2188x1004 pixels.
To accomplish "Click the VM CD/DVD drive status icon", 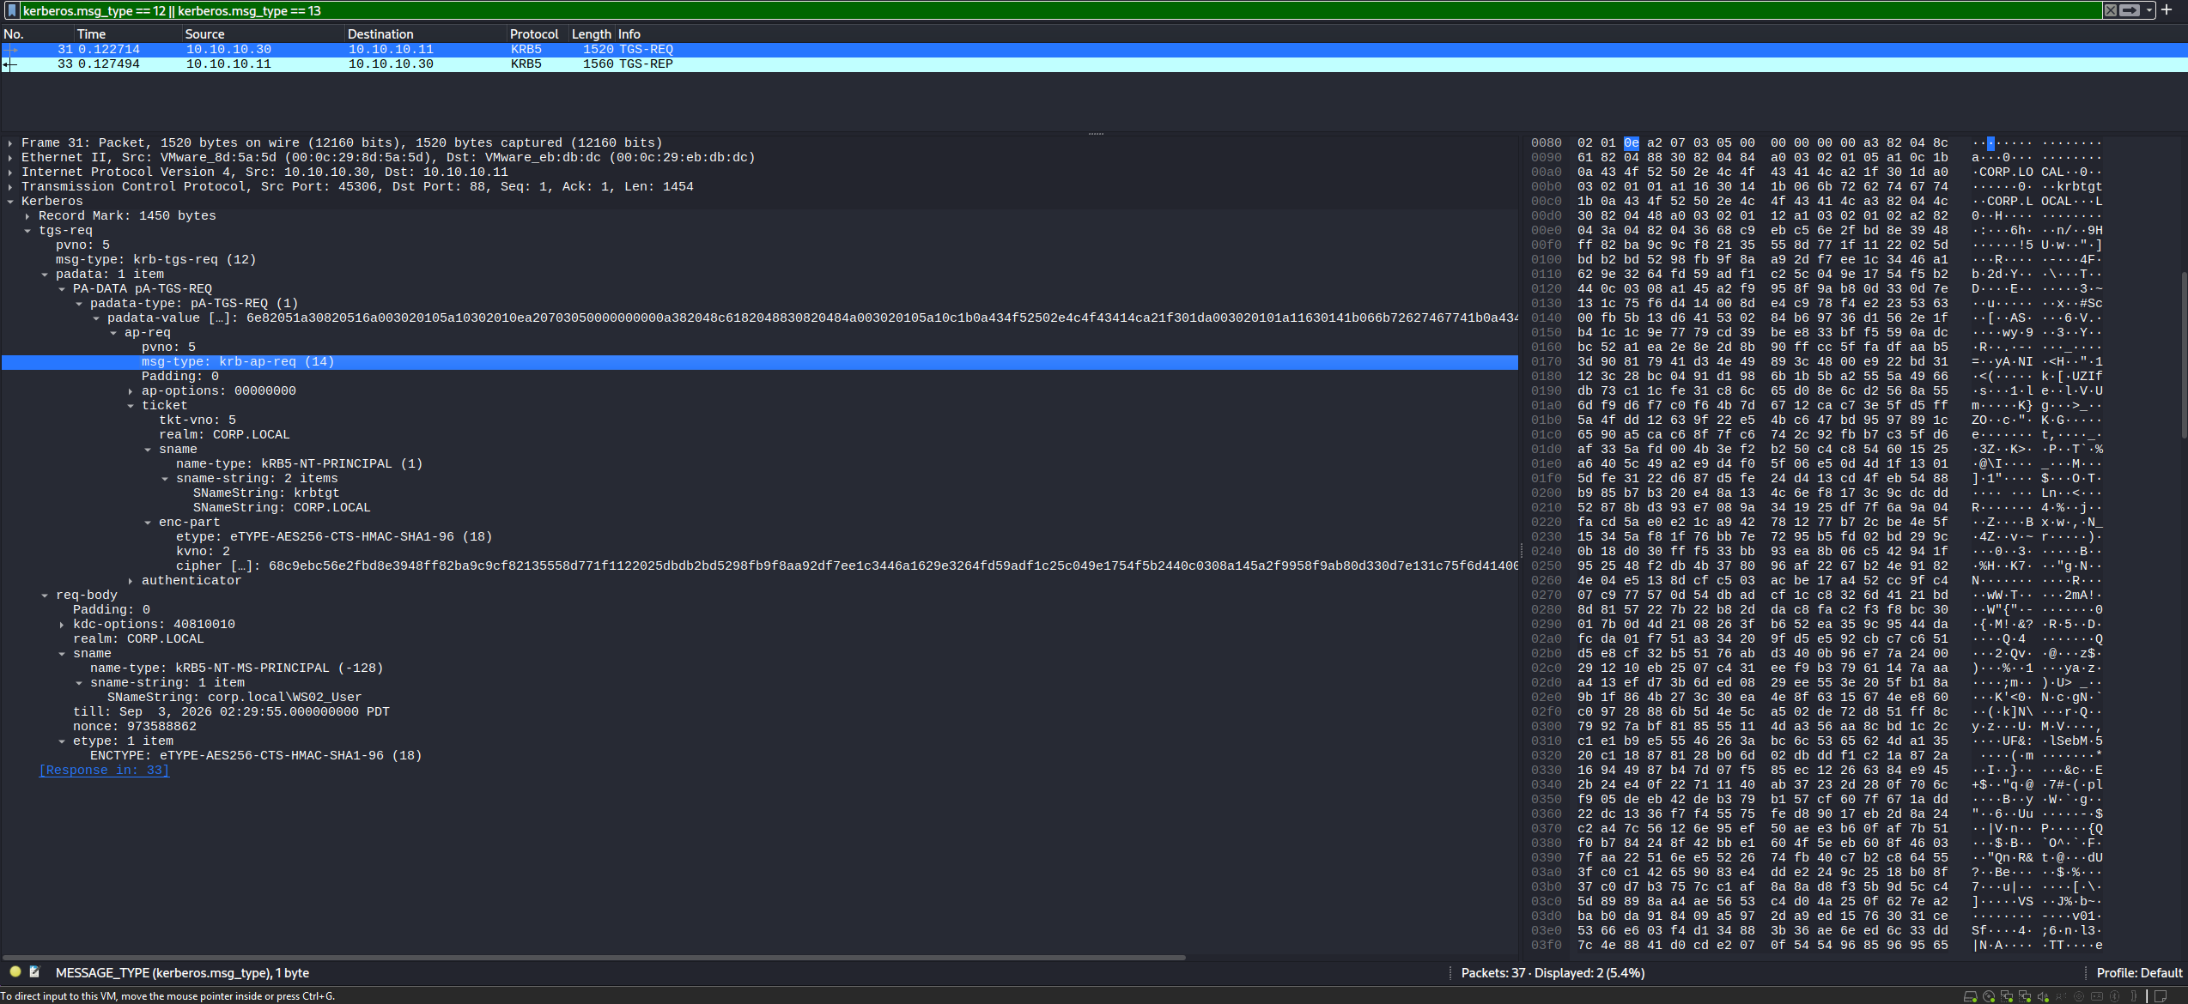I will pos(1989,996).
